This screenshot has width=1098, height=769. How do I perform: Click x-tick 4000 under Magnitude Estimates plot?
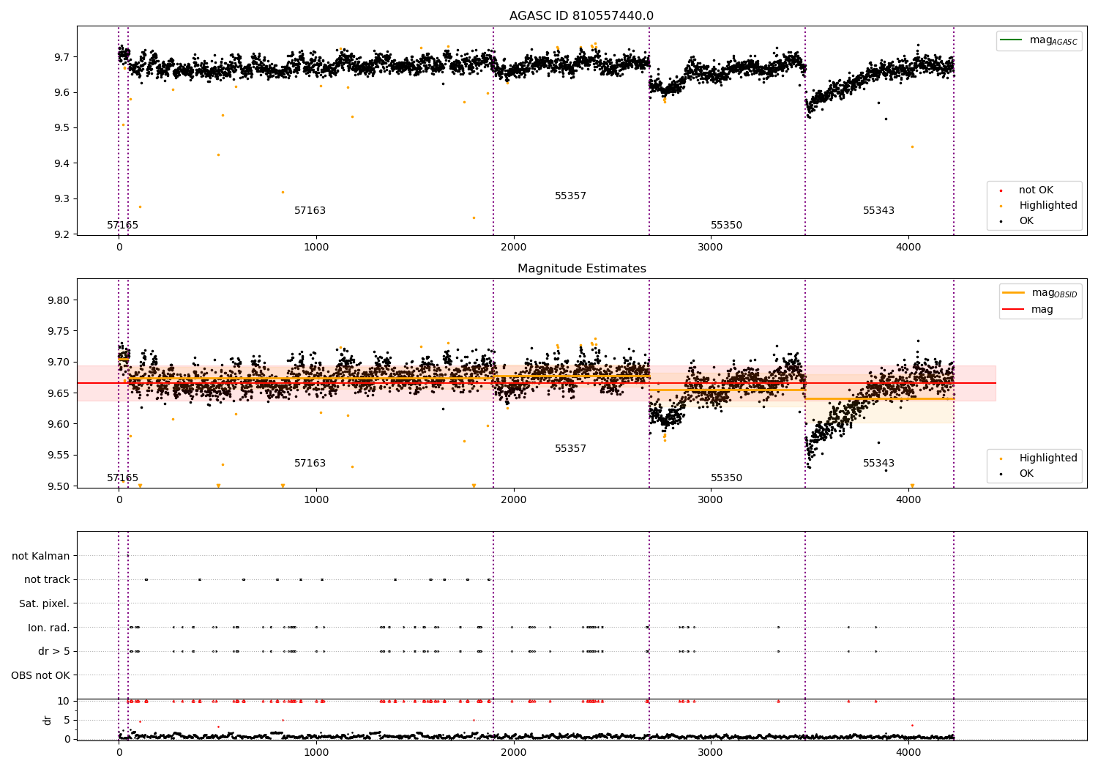coord(908,500)
